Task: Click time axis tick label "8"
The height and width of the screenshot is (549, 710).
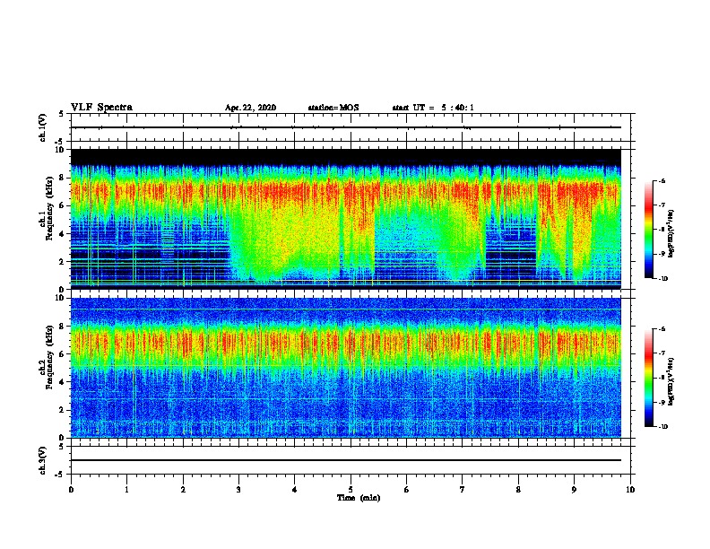Action: (518, 490)
